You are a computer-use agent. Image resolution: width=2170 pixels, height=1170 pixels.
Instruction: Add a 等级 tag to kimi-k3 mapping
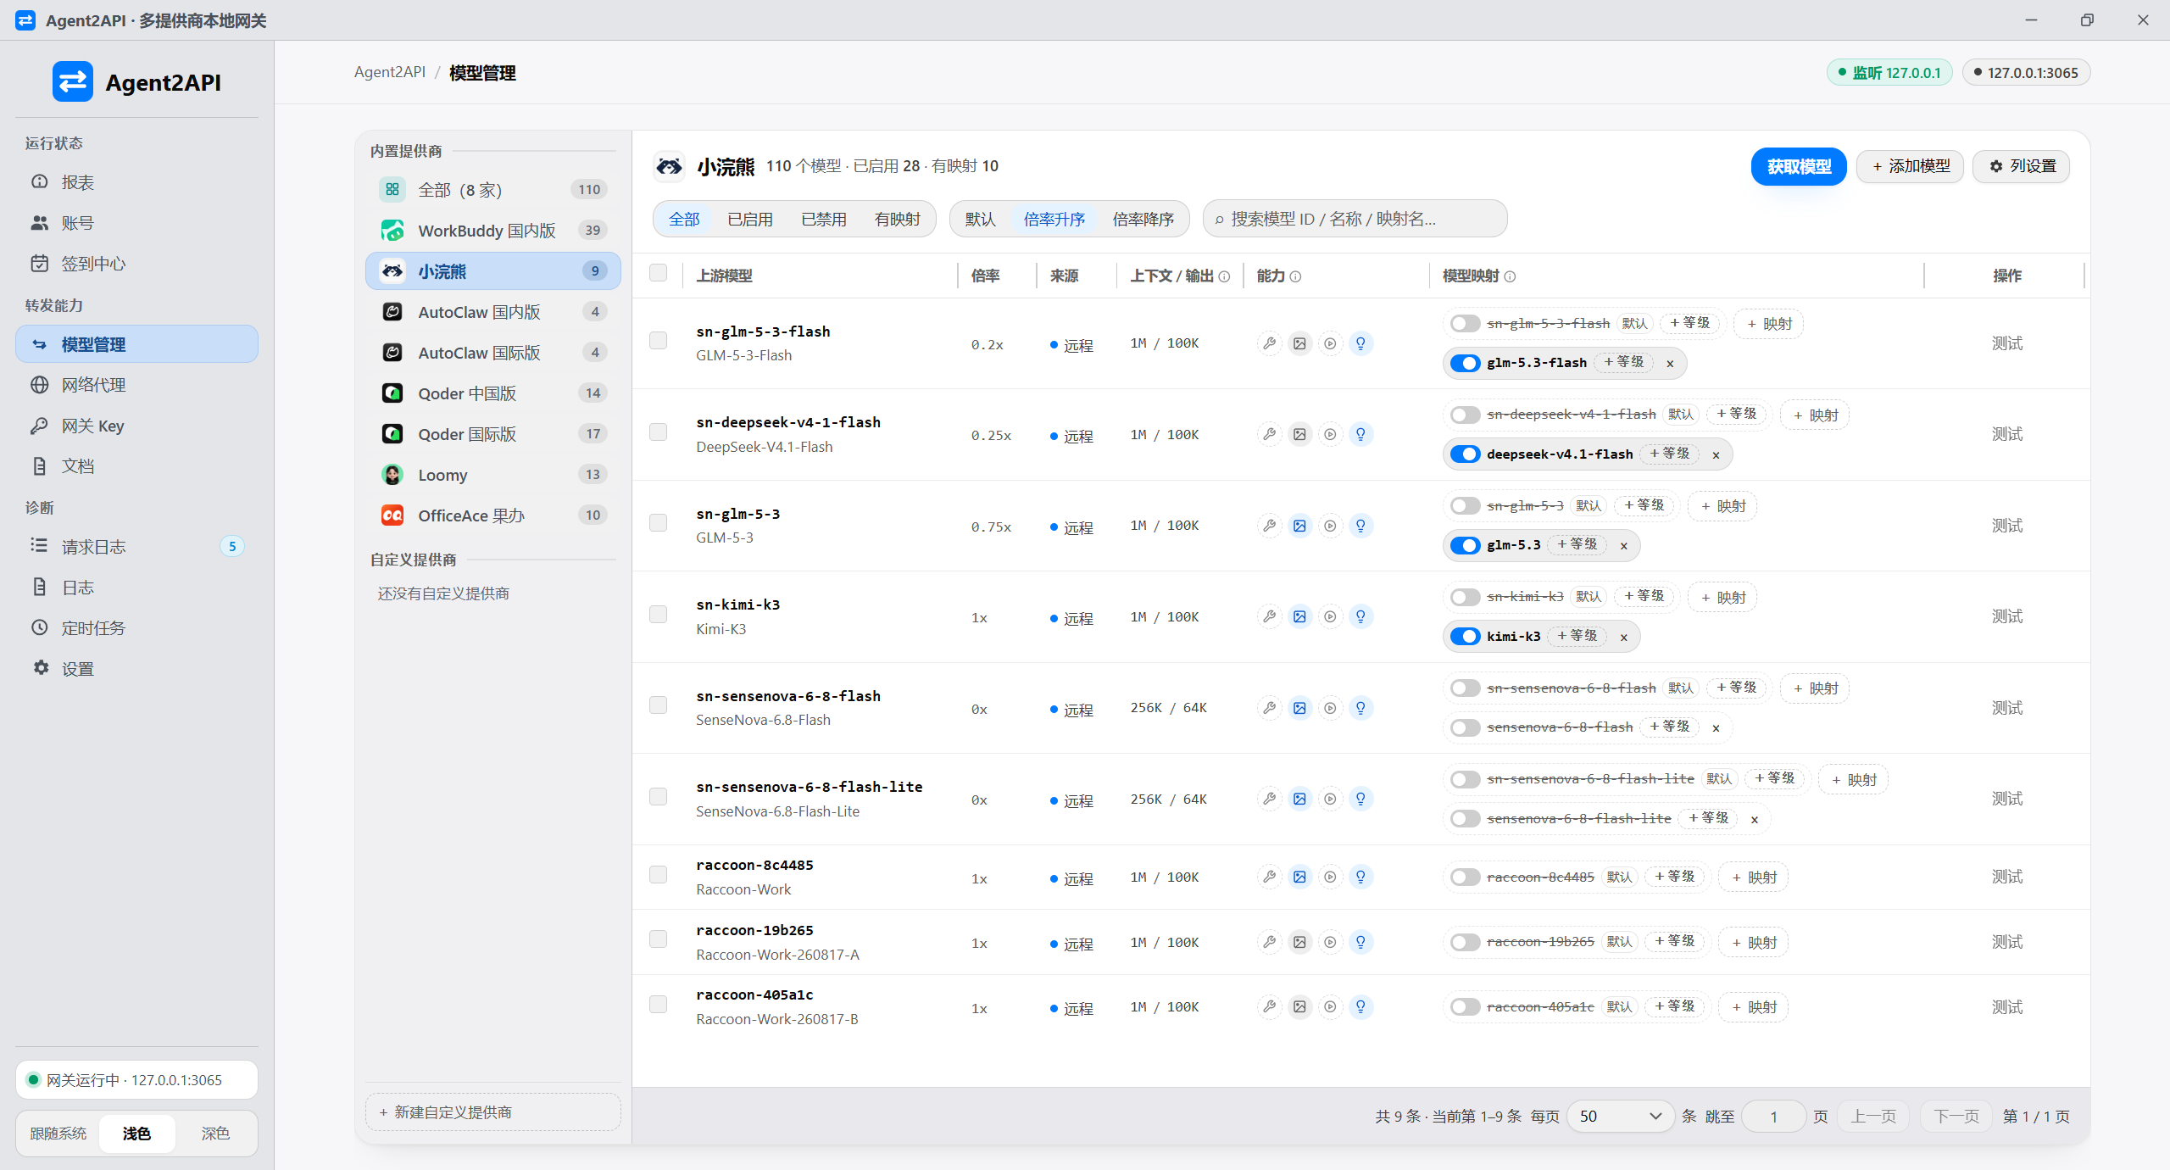click(x=1577, y=636)
